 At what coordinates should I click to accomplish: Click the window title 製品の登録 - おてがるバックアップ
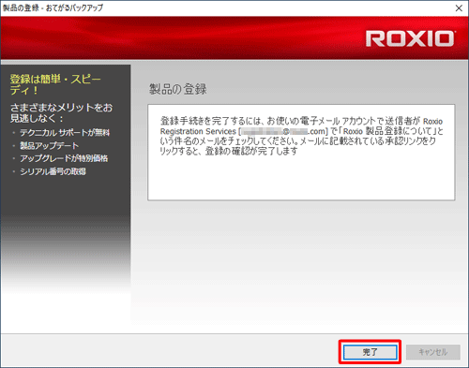(x=53, y=7)
